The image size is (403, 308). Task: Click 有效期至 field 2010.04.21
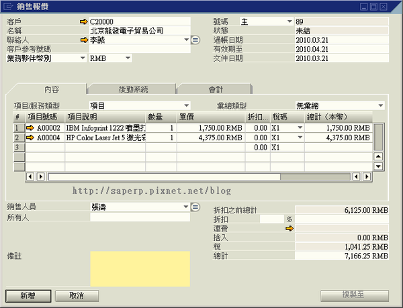click(342, 49)
